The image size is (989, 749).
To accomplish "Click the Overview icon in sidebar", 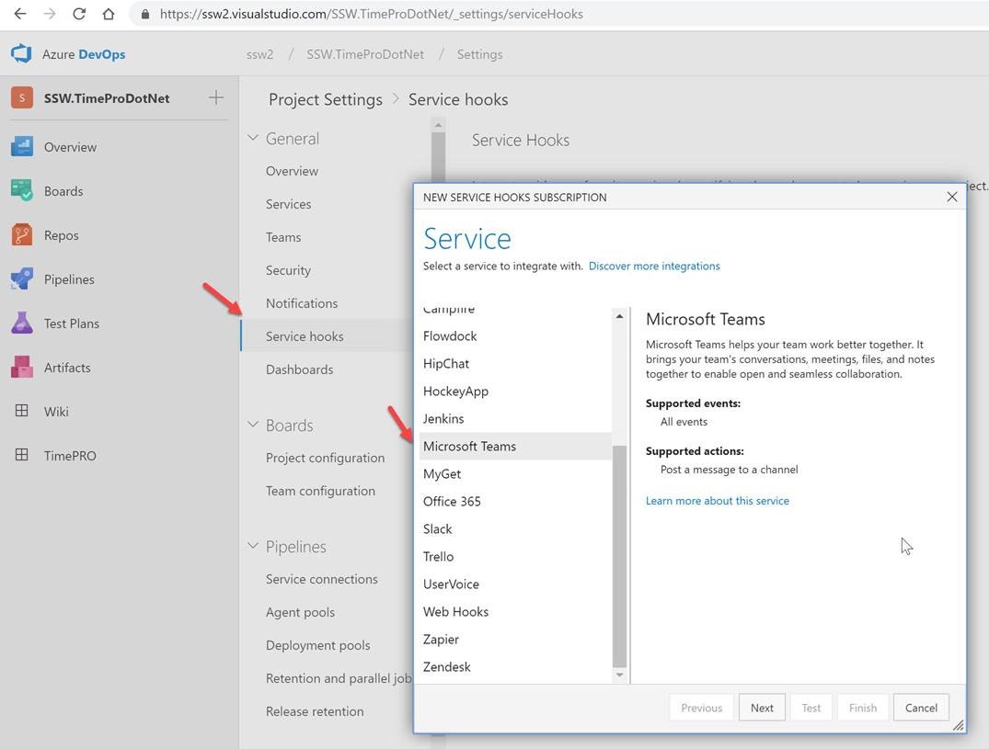I will click(22, 147).
